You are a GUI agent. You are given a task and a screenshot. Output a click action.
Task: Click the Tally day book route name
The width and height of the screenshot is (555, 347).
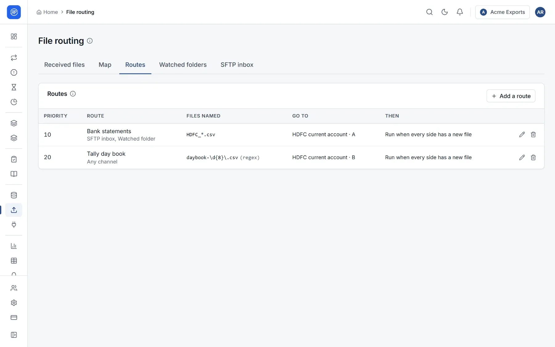106,154
